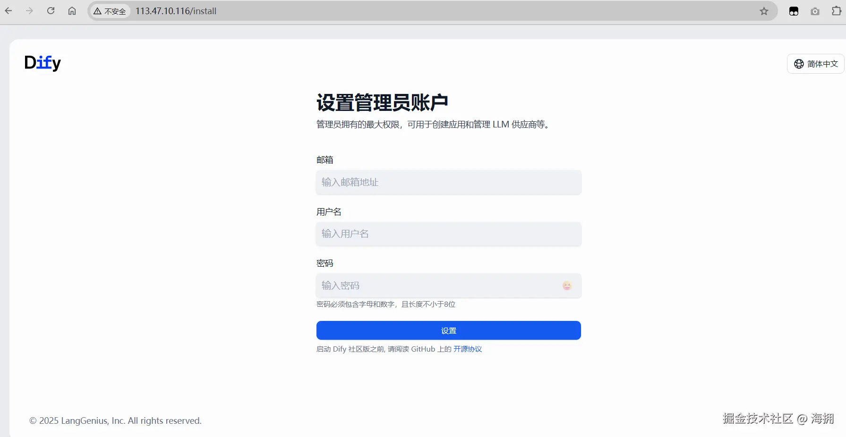Viewport: 846px width, 437px height.
Task: Click the black goggles extension icon
Action: 793,11
